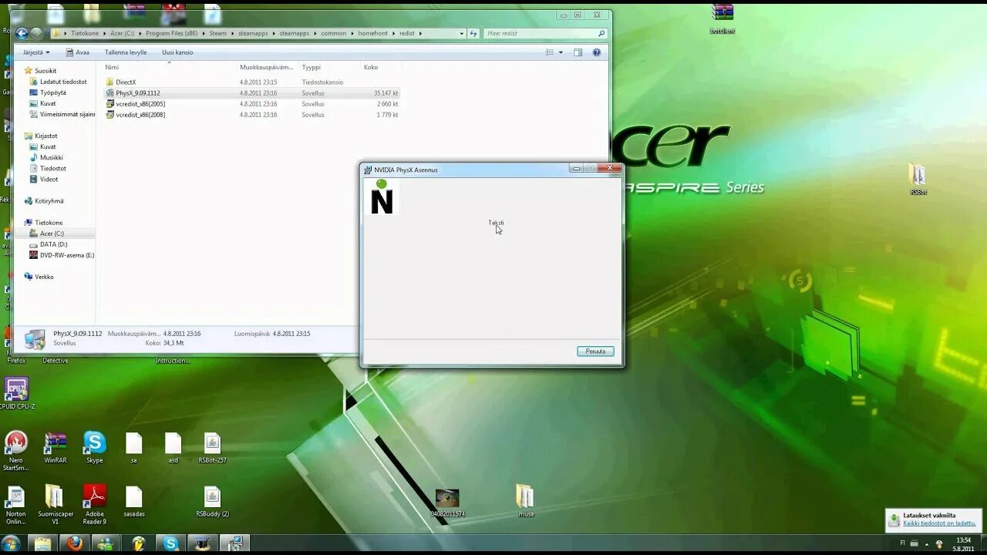The width and height of the screenshot is (987, 555).
Task: Click Program Files (x86) breadcrumb segment
Action: click(171, 34)
